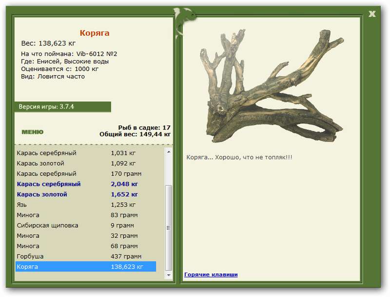Select Сибирская щиповка 9 грамм row
This screenshot has width=390, height=297.
coord(86,226)
